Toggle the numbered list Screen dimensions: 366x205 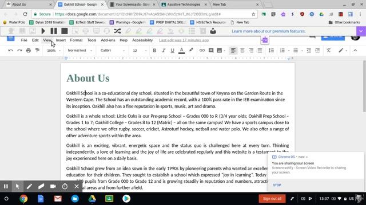282,51
